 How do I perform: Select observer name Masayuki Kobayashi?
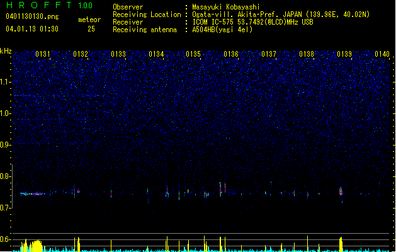click(226, 7)
